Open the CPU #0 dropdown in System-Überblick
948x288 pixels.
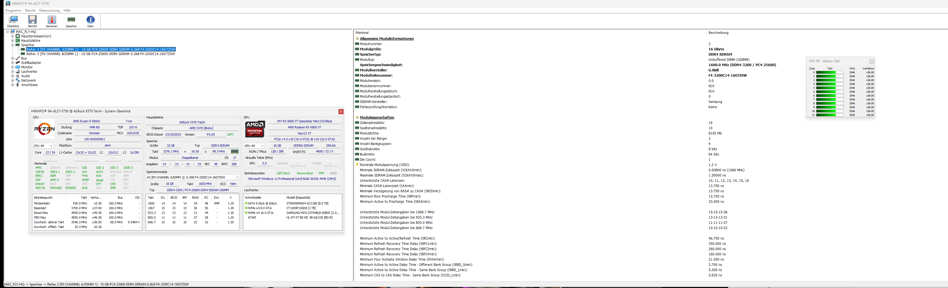tap(43, 146)
